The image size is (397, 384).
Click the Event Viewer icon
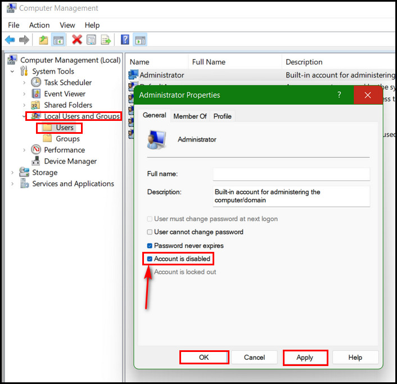(36, 94)
